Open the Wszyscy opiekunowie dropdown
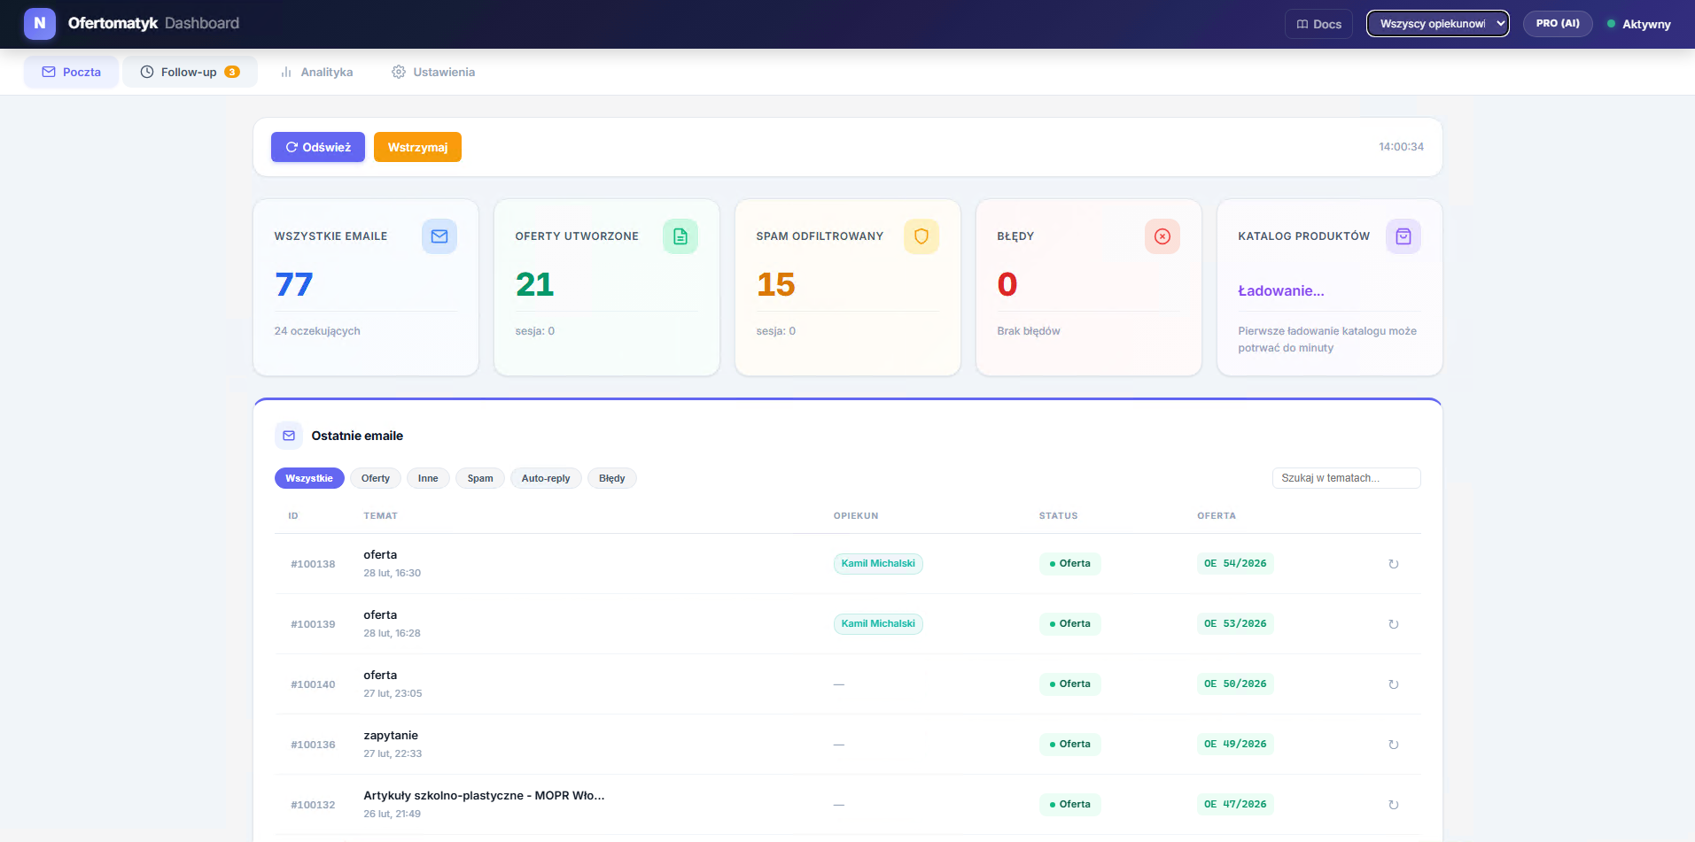Image resolution: width=1695 pixels, height=842 pixels. pyautogui.click(x=1437, y=23)
